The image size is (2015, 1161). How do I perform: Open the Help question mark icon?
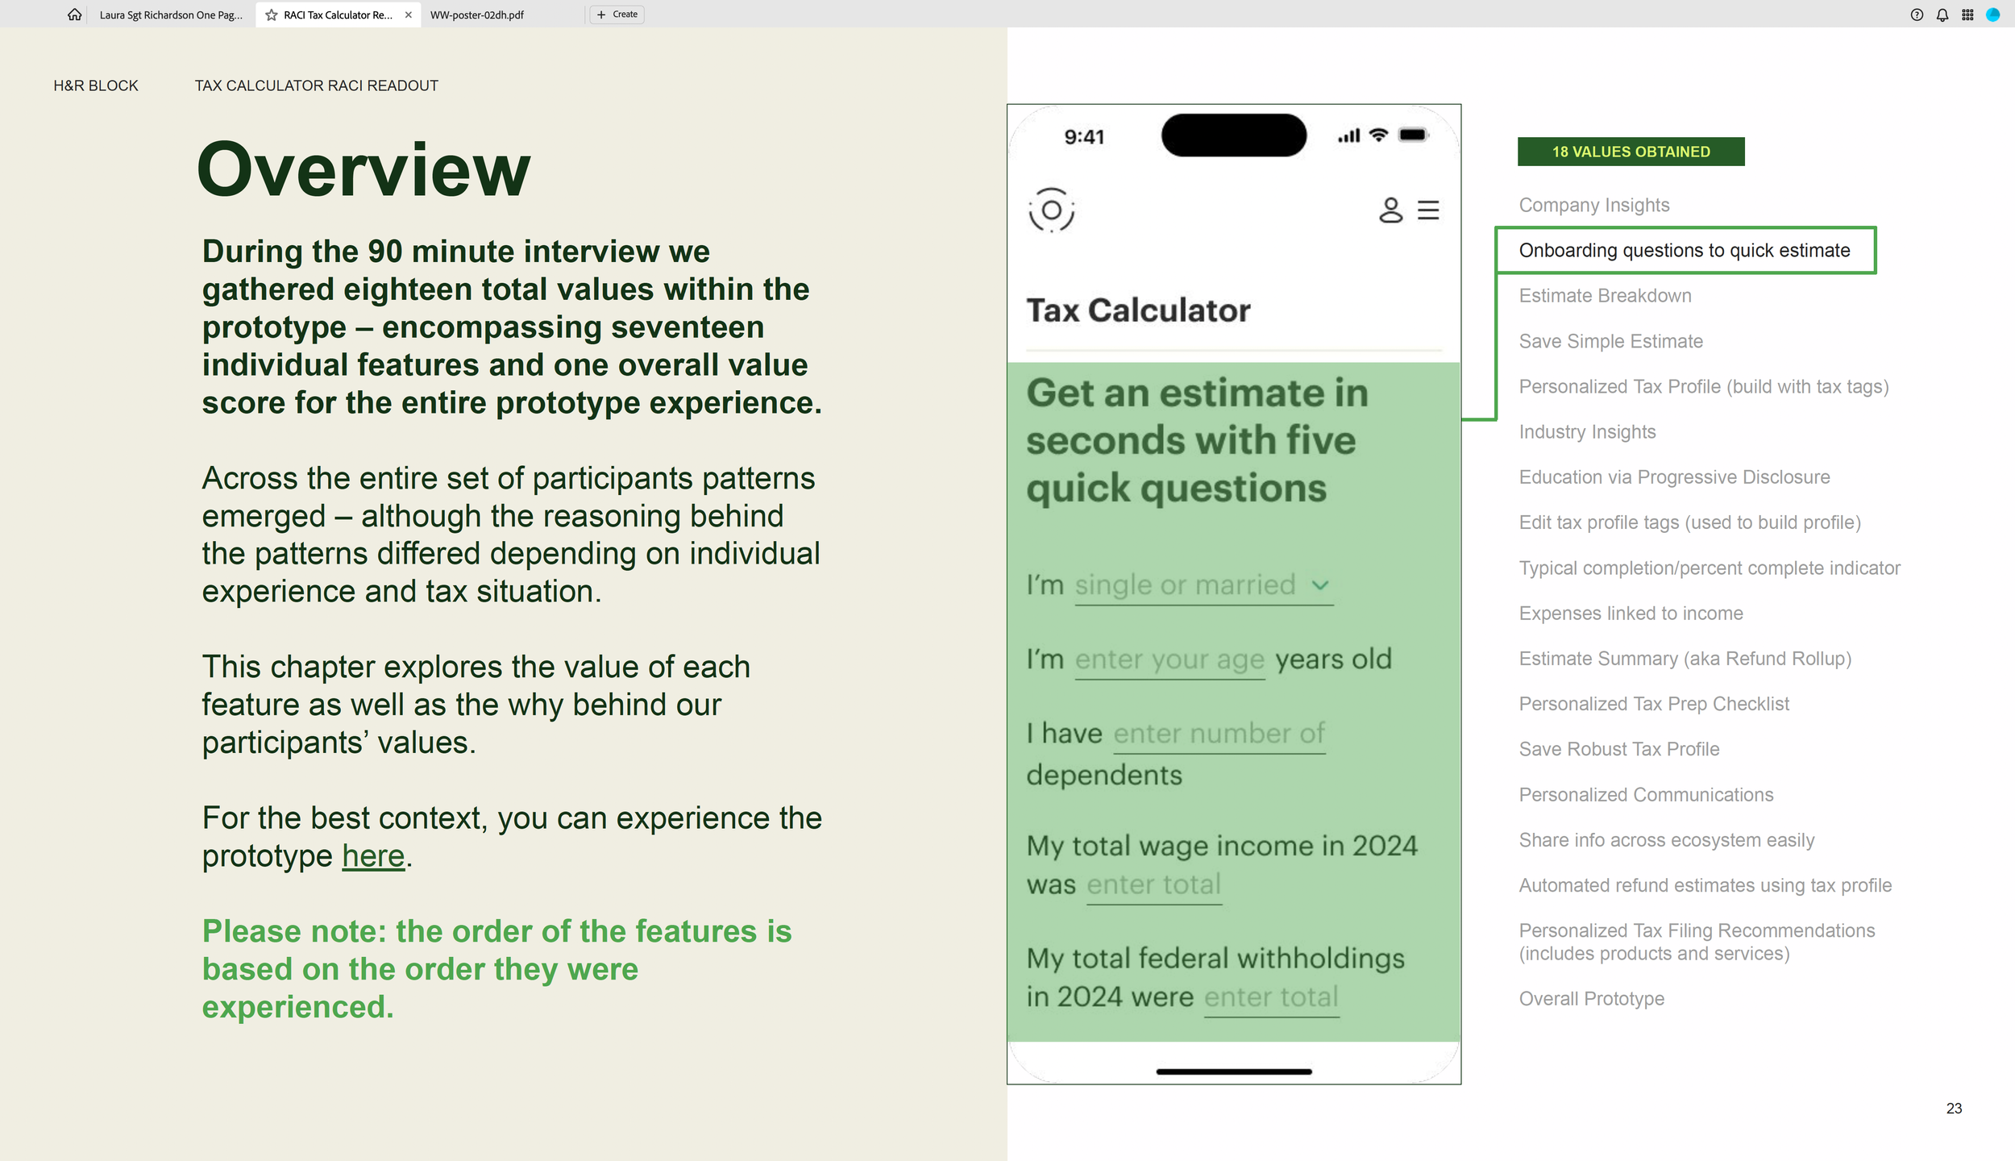tap(1917, 15)
